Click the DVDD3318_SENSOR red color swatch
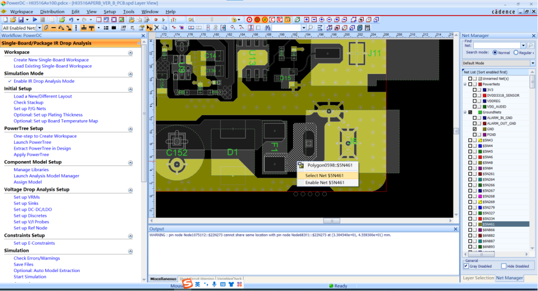This screenshot has width=538, height=291. [x=484, y=95]
